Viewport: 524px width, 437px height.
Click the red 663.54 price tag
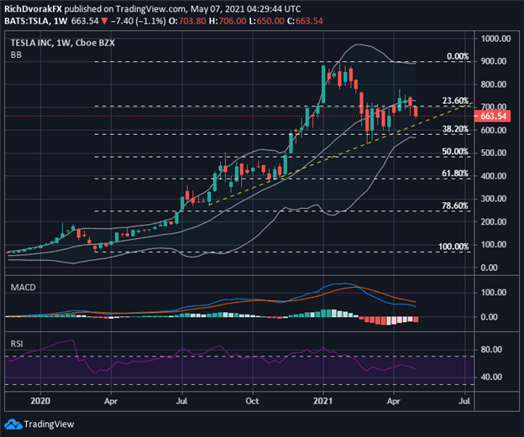[x=493, y=117]
